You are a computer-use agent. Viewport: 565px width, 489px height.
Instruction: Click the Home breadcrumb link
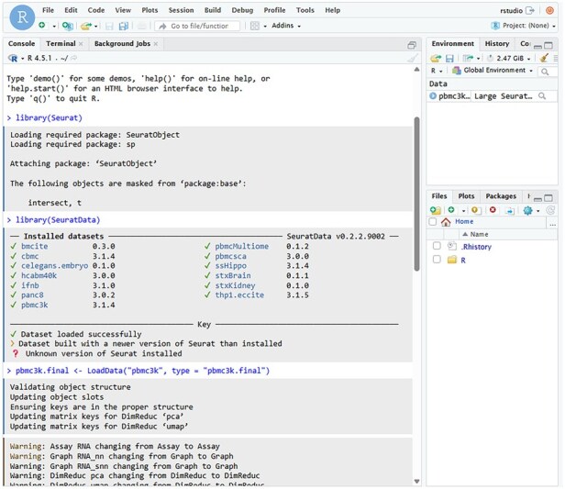[464, 221]
